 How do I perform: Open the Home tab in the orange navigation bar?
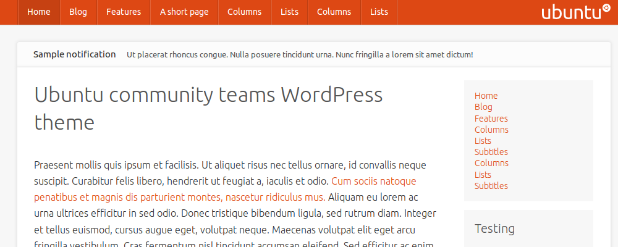click(x=39, y=12)
